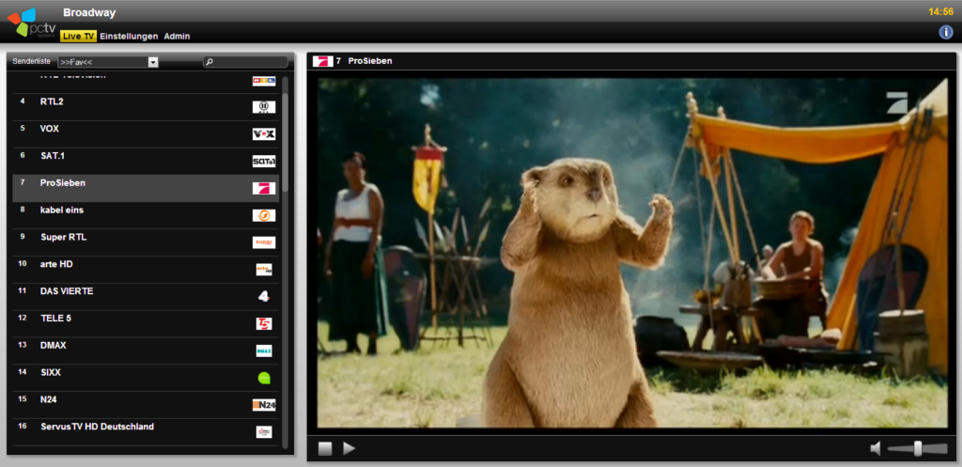Click the TELE 5 channel logo

264,323
